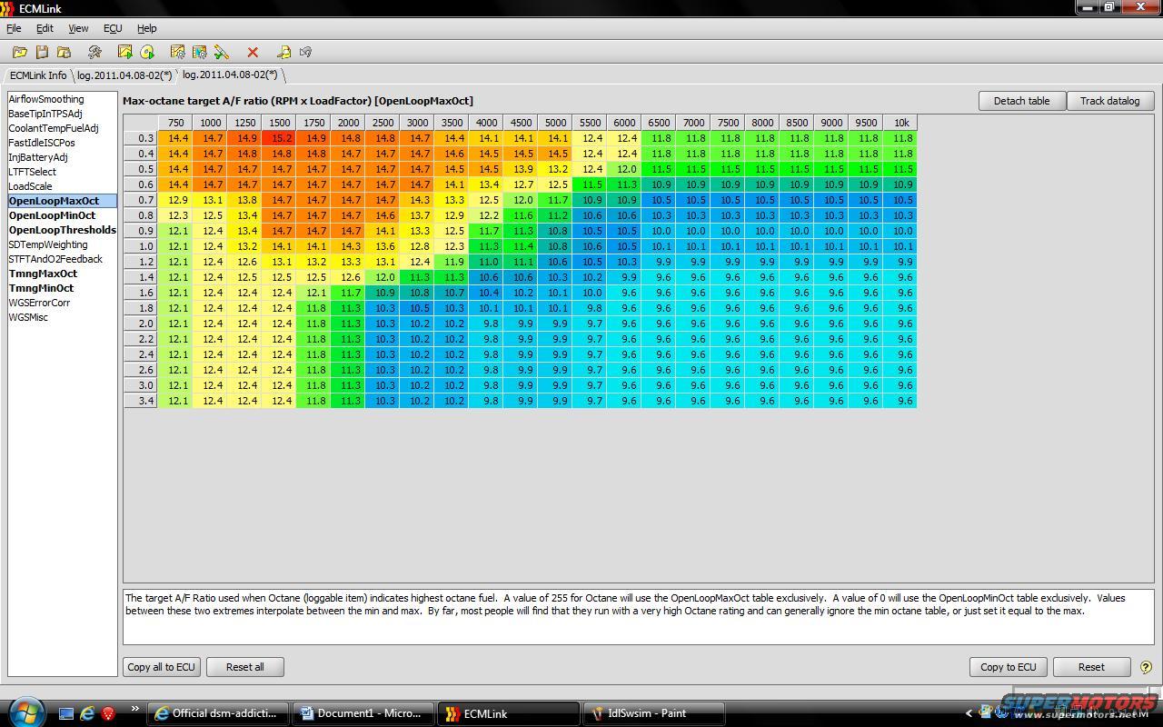Click the wrench and screwdriver tools icon
This screenshot has width=1163, height=727.
tap(94, 53)
